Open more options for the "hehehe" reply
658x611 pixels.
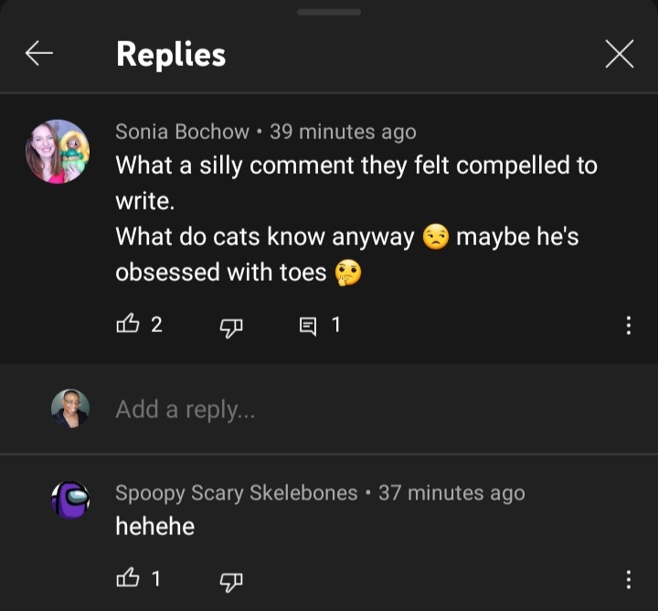pos(628,578)
